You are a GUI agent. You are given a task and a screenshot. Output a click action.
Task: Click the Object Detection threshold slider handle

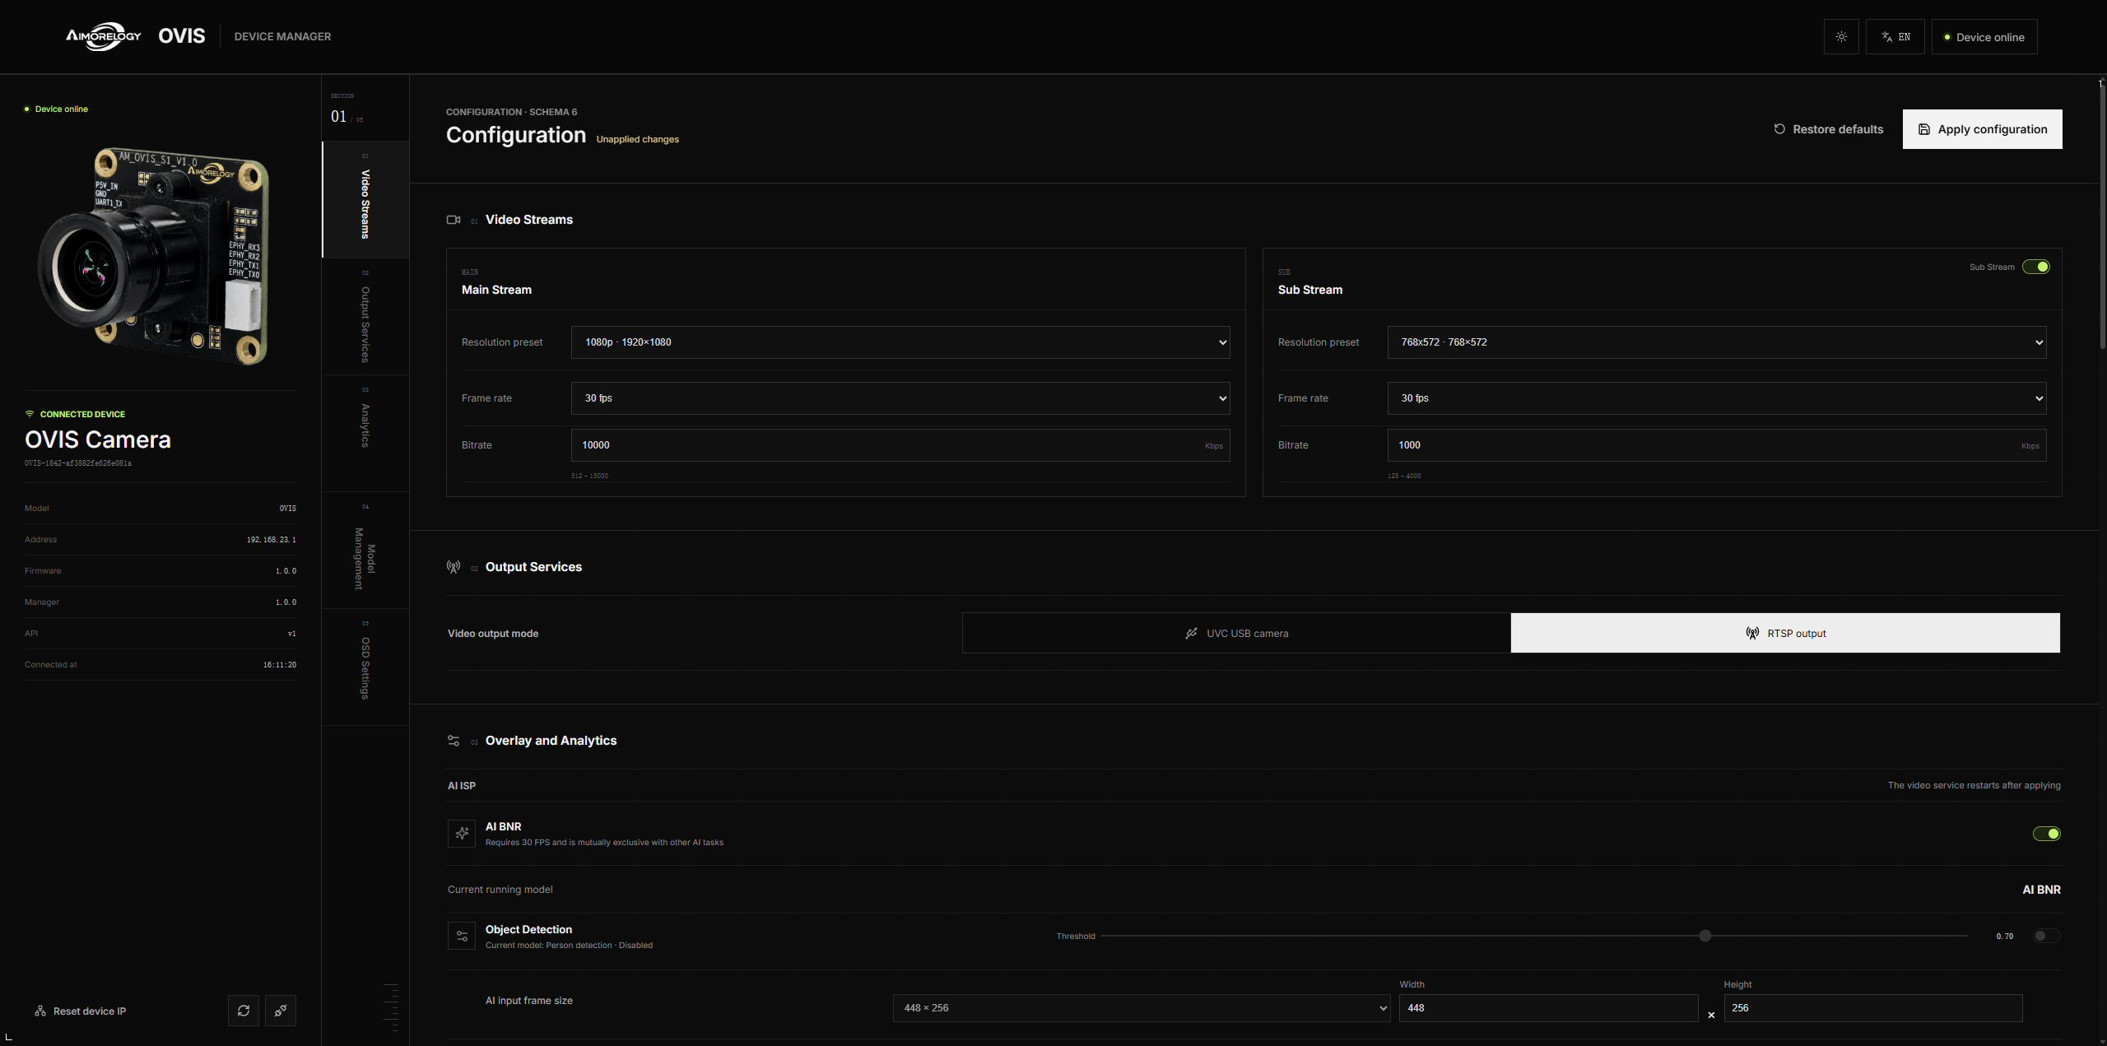coord(1705,936)
